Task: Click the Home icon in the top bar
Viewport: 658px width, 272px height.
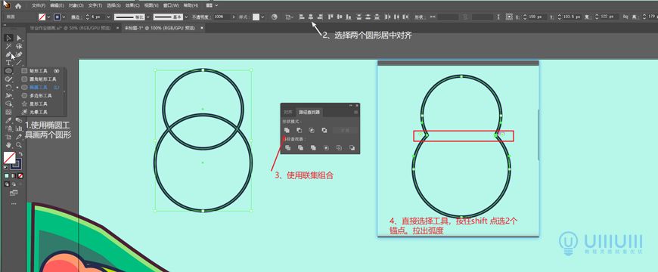Action: click(18, 6)
